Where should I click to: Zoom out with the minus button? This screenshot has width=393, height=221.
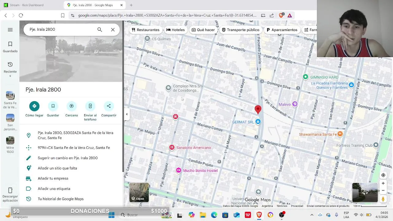[383, 190]
